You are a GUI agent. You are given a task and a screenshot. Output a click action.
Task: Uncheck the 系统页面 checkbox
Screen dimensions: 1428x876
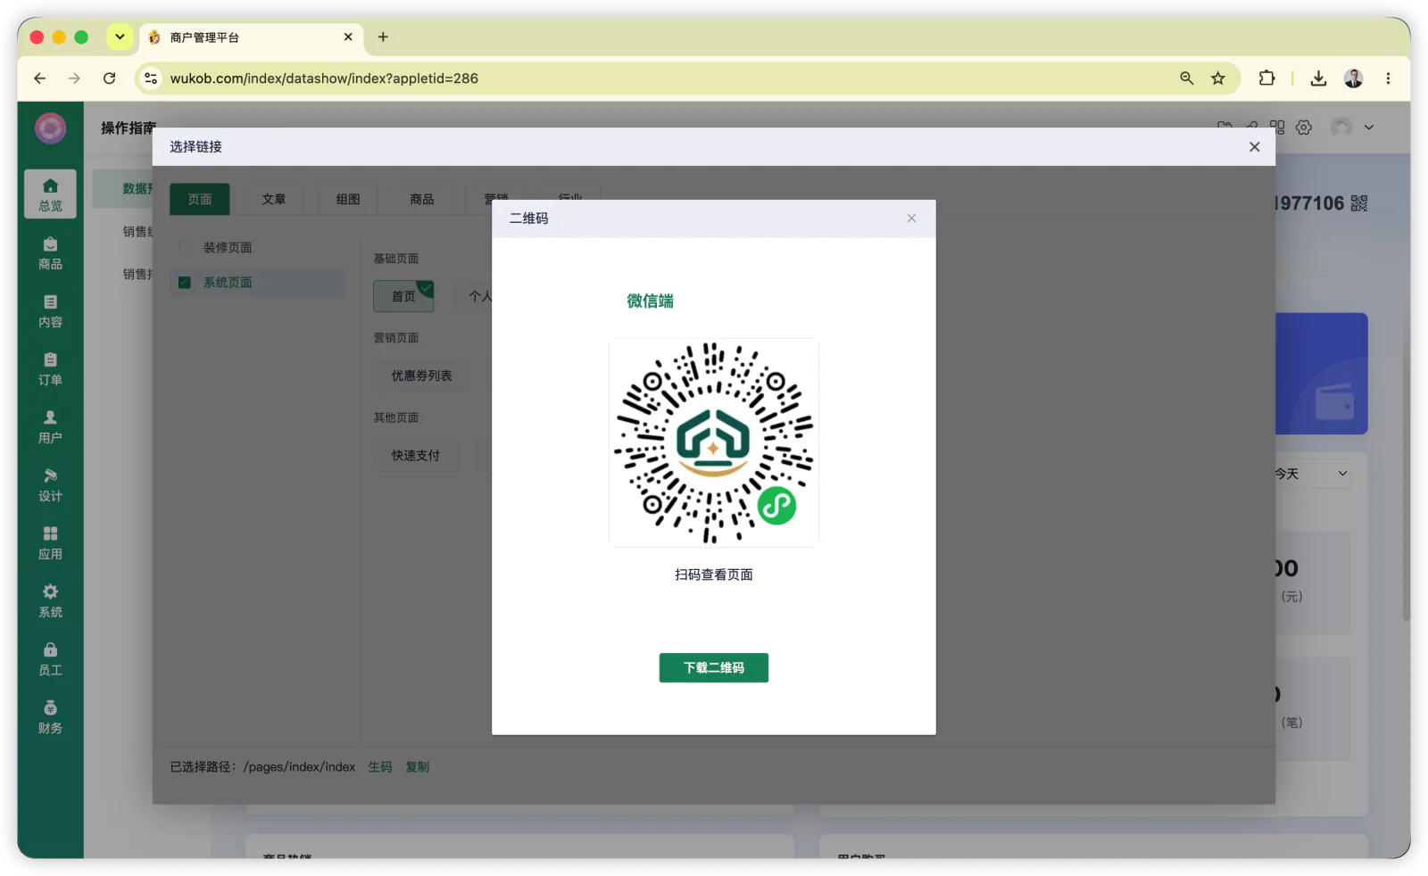coord(185,282)
